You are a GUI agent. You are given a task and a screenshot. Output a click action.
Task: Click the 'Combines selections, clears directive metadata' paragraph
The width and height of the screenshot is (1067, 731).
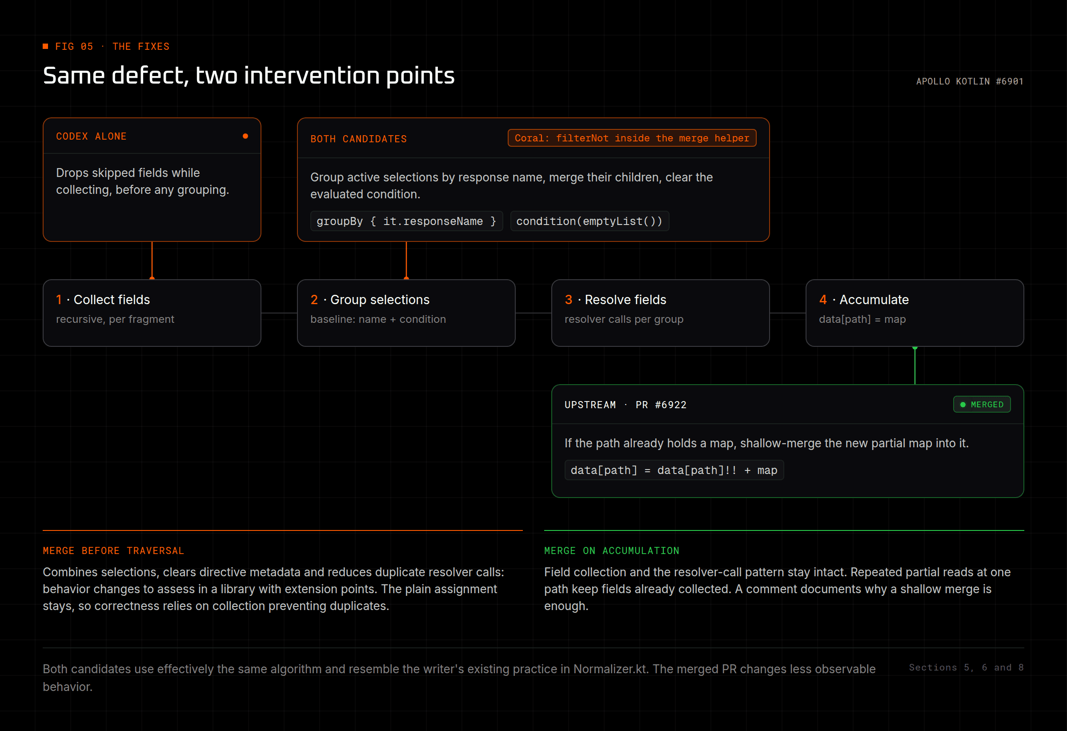coord(273,589)
